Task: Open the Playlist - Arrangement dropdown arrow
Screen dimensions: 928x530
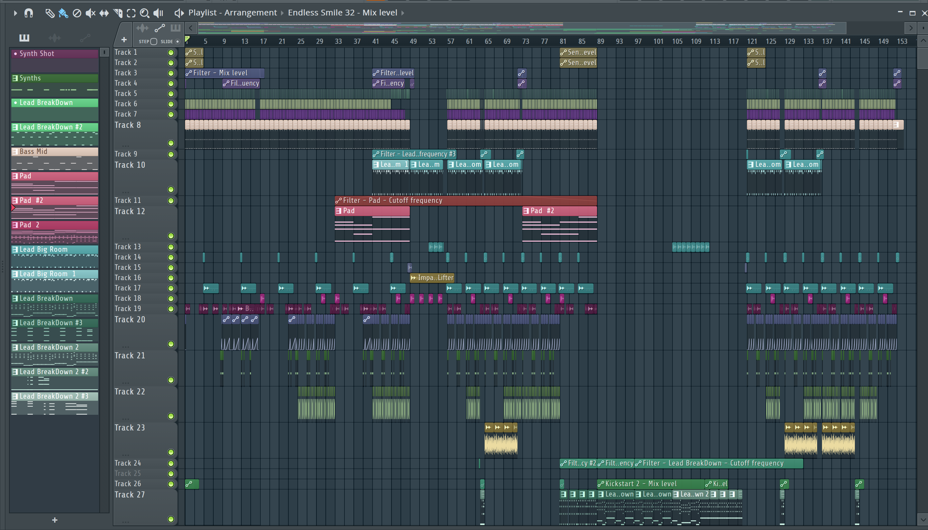Action: pos(282,13)
